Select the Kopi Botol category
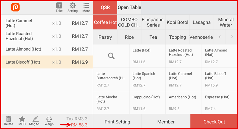The width and height of the screenshot is (238, 129). [x=177, y=23]
